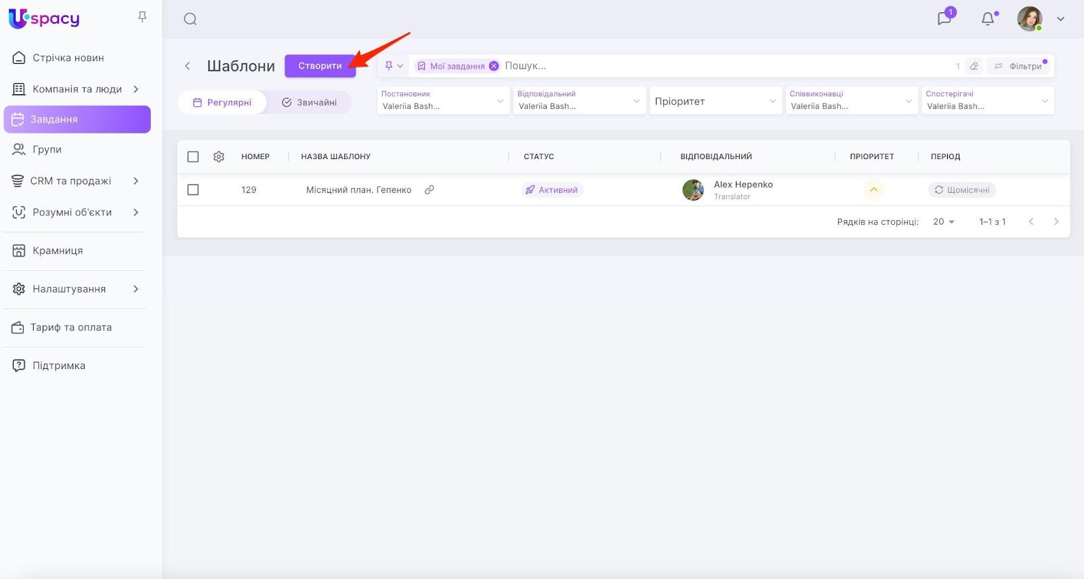Click template number 129
1084x579 pixels.
click(249, 190)
